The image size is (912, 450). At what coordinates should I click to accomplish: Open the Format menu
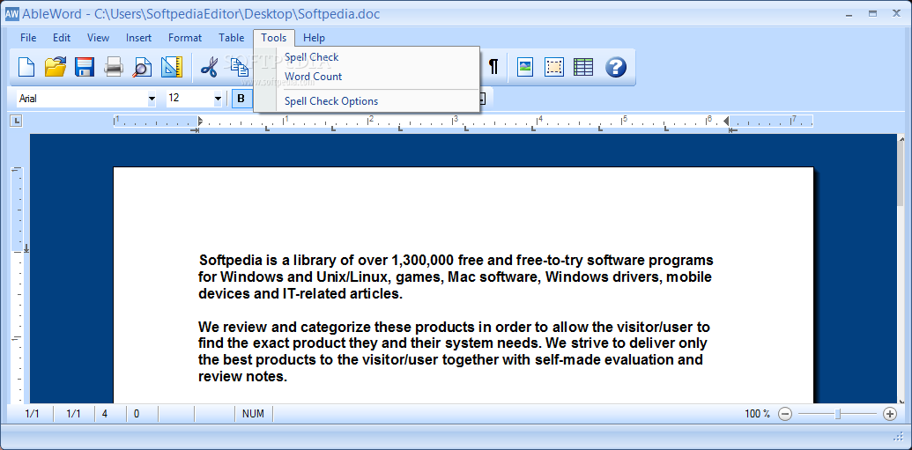tap(185, 38)
